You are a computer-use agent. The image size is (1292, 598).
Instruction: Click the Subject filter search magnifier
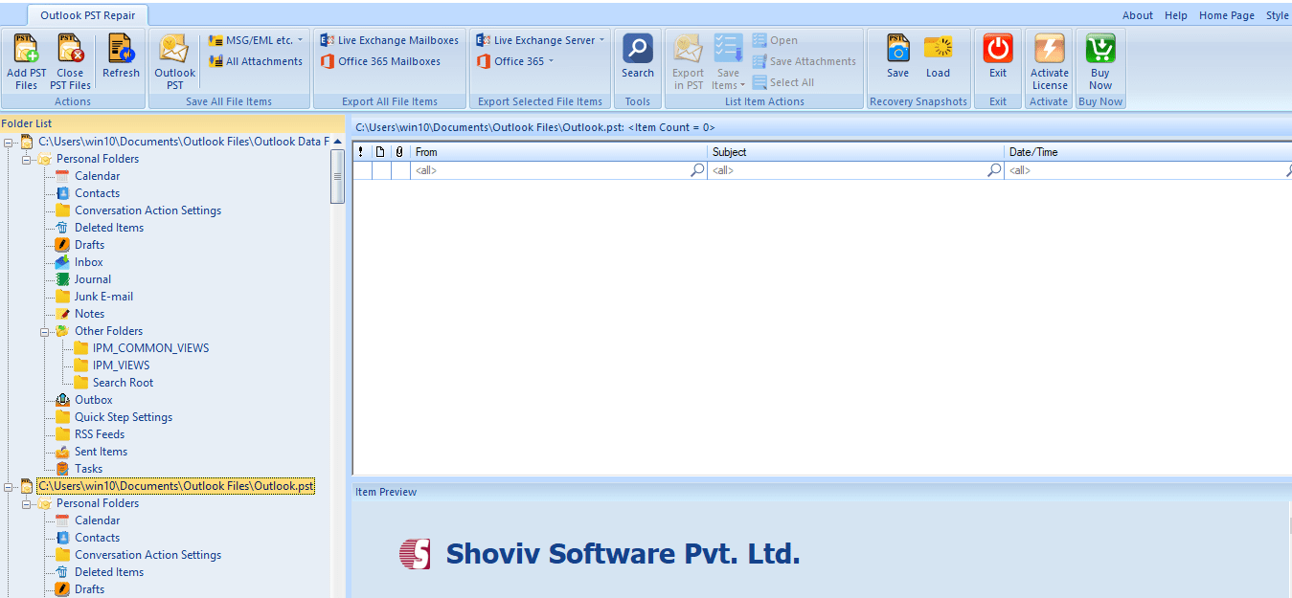995,170
